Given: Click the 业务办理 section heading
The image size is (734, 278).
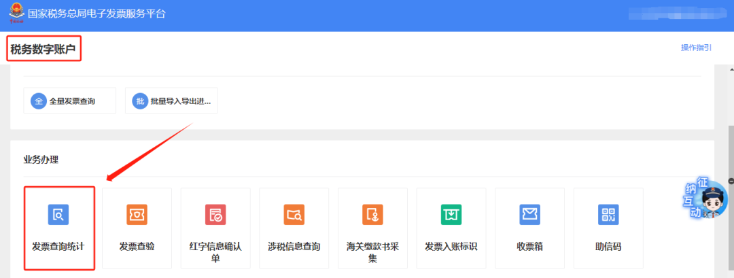Looking at the screenshot, I should tap(41, 160).
